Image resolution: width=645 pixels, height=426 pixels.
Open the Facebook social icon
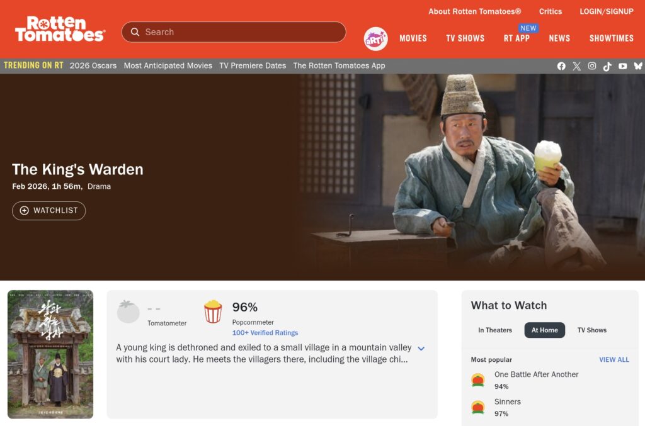point(561,65)
